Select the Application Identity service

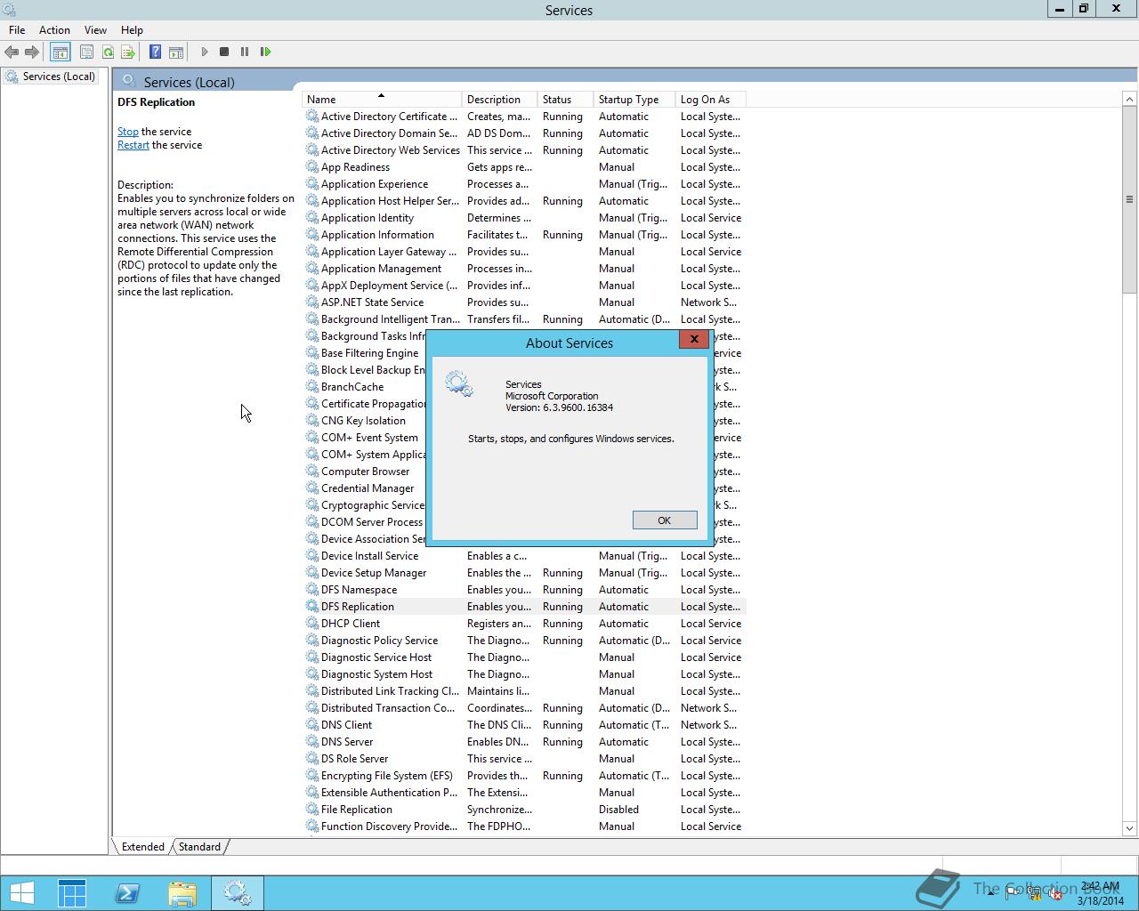(x=524, y=218)
